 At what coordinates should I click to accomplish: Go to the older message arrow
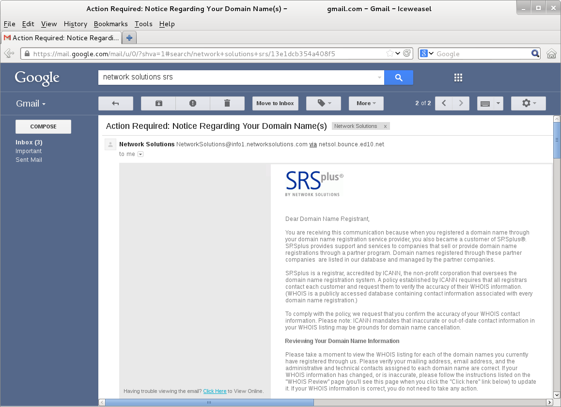coord(461,104)
